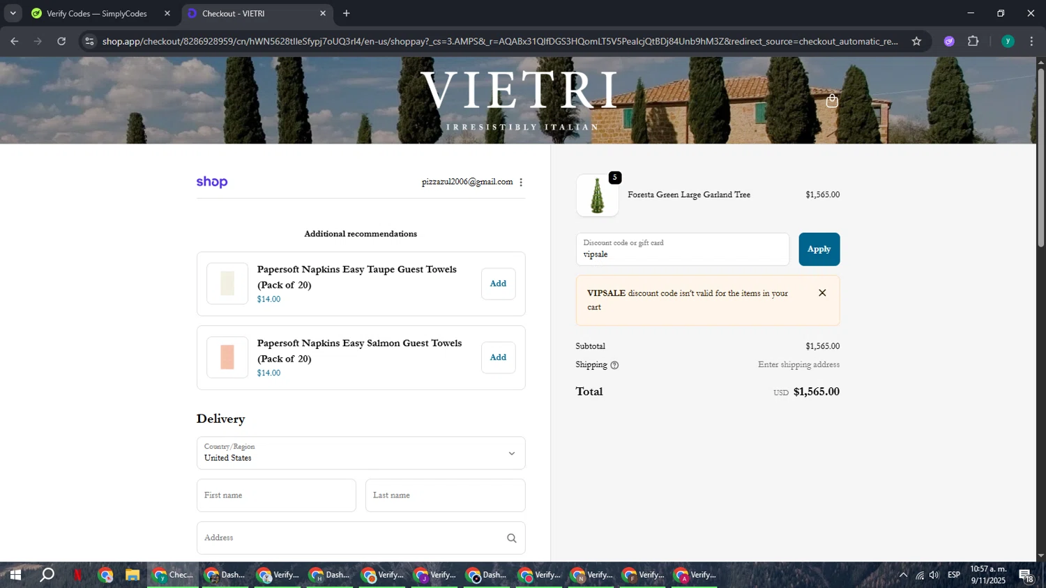Click the checkout URL address bar
1046x588 pixels.
pos(500,41)
